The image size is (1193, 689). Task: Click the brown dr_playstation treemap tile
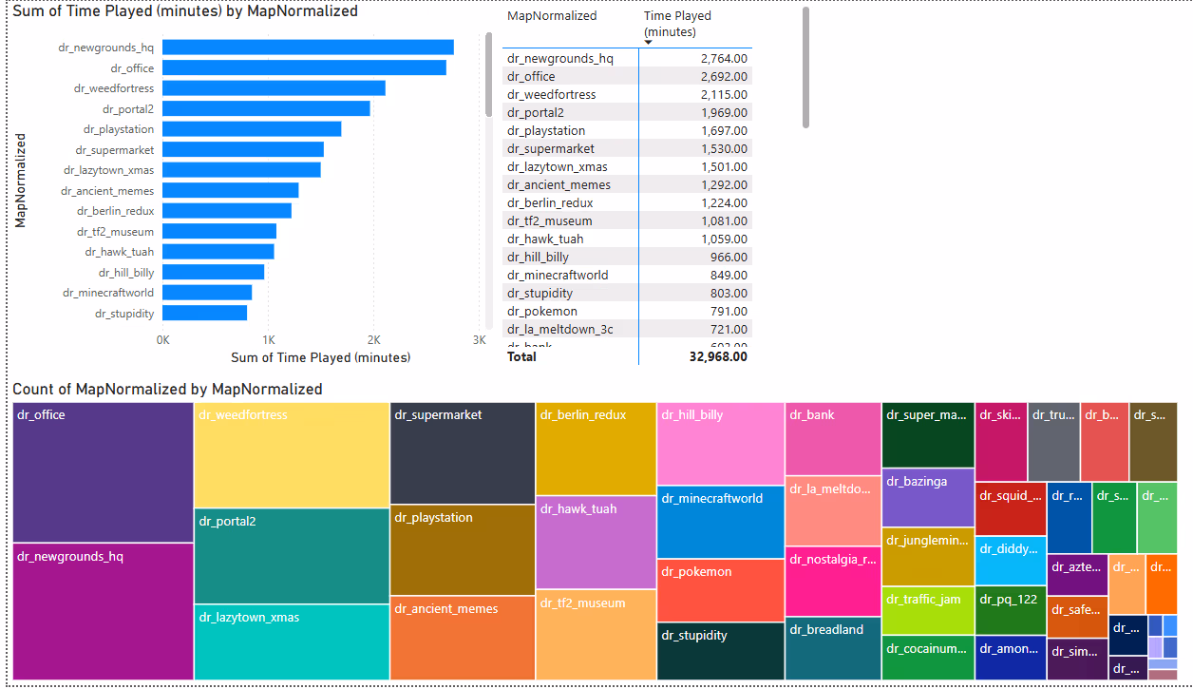pos(463,550)
